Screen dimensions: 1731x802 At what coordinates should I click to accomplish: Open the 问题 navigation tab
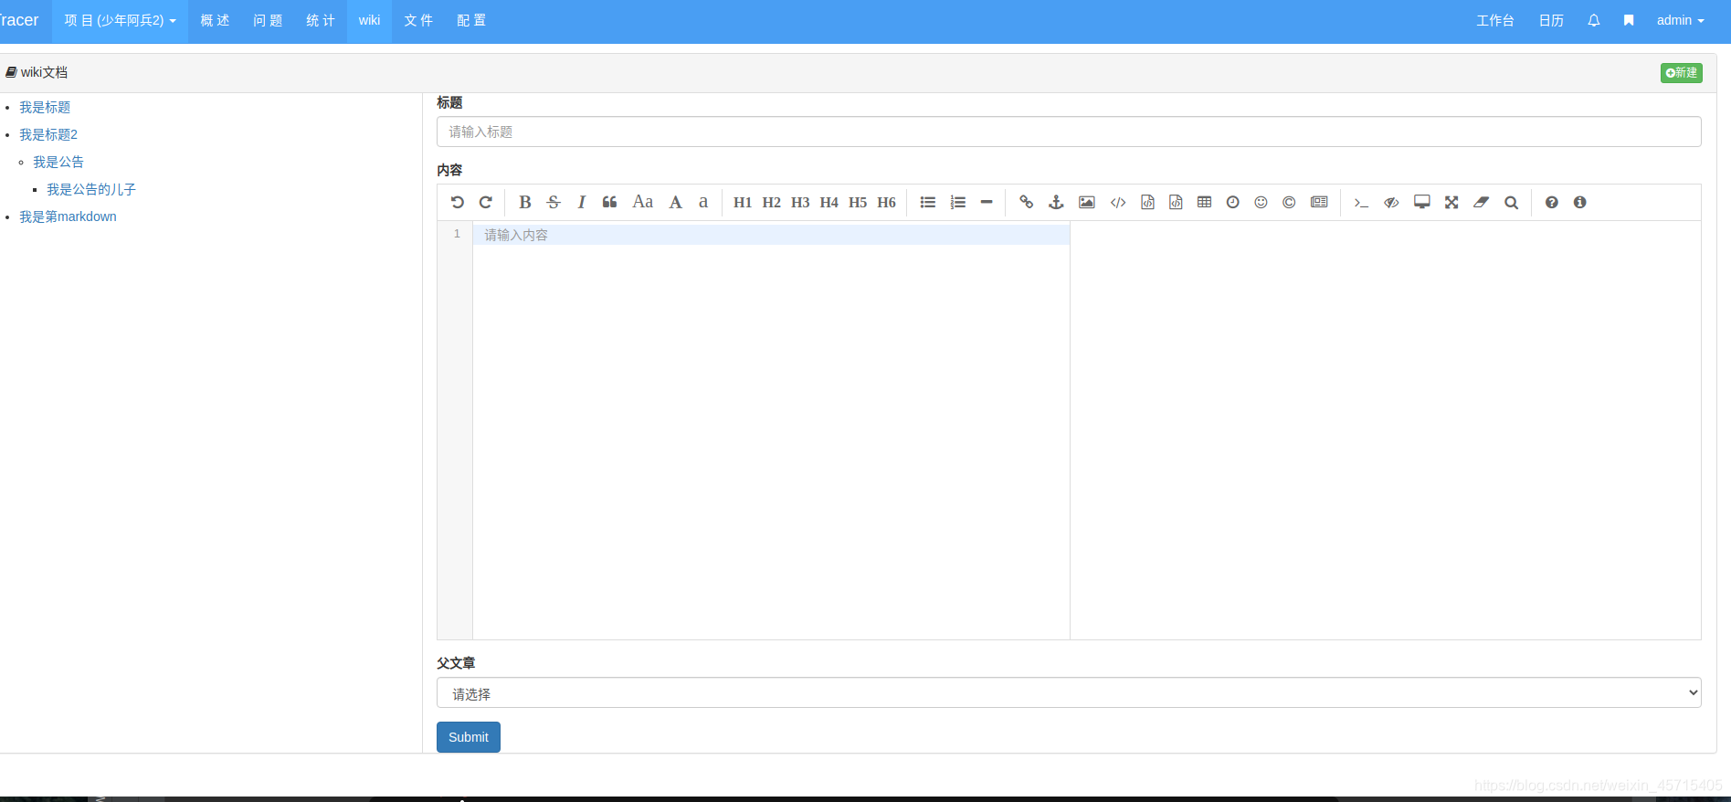click(268, 21)
